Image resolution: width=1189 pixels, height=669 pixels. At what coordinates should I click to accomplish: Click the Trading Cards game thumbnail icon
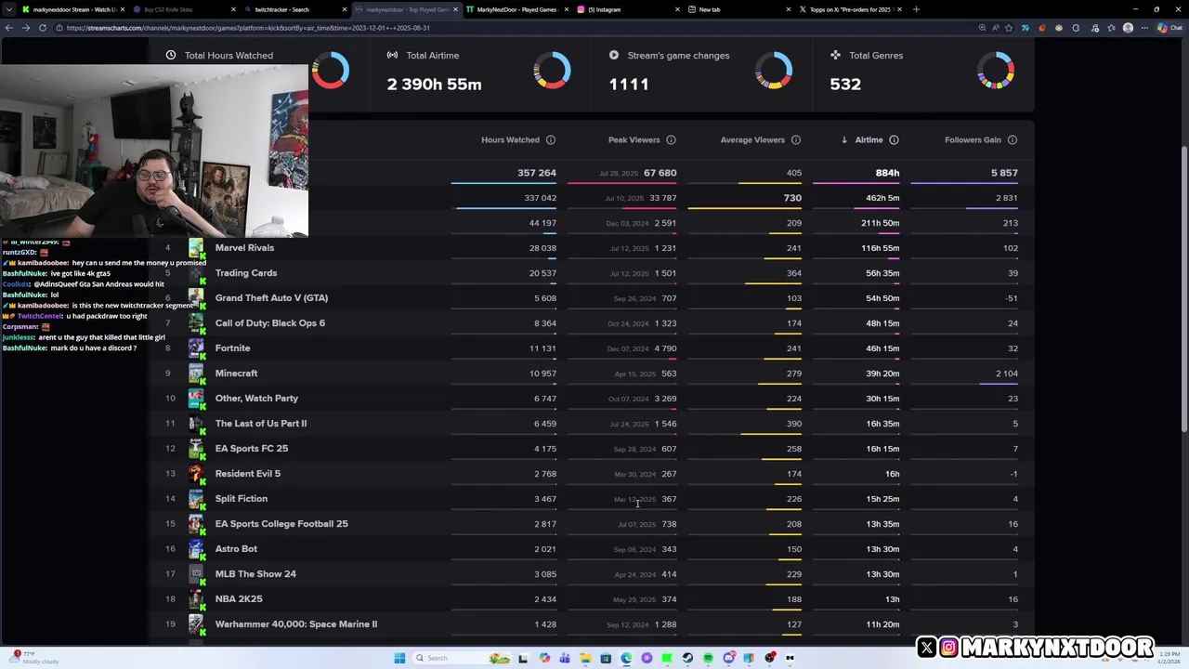tap(196, 273)
